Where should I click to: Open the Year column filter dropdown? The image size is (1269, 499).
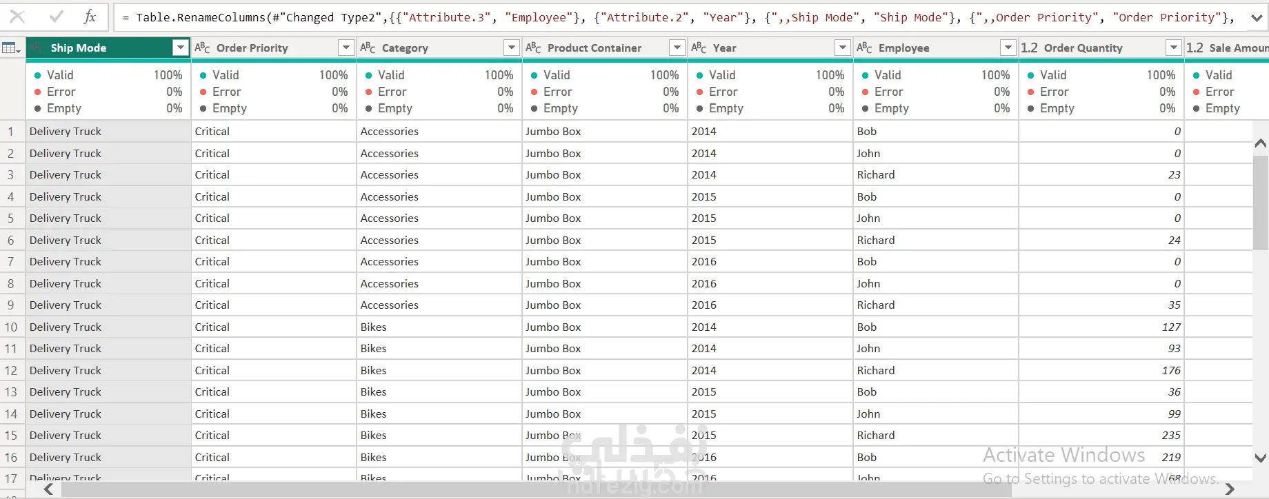843,48
